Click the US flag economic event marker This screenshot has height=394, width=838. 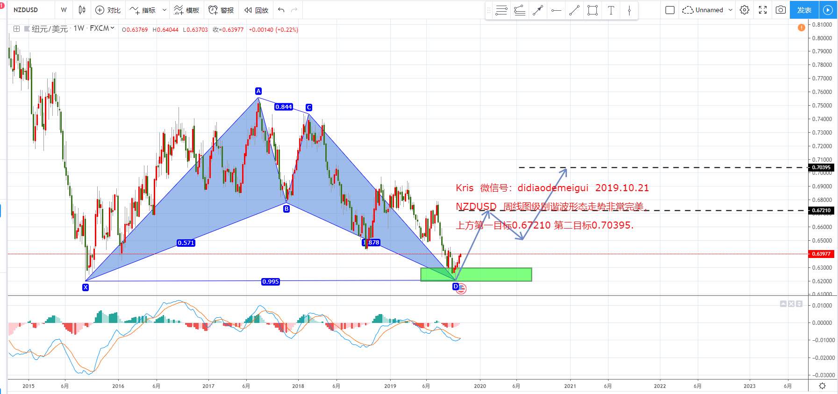(461, 289)
